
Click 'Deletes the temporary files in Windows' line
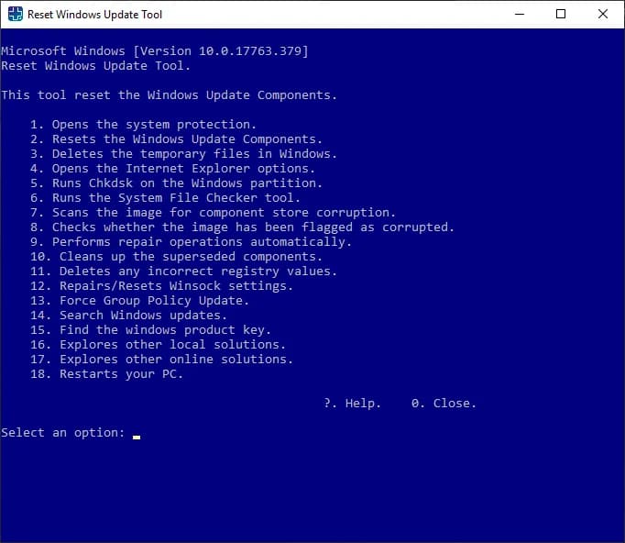point(184,154)
